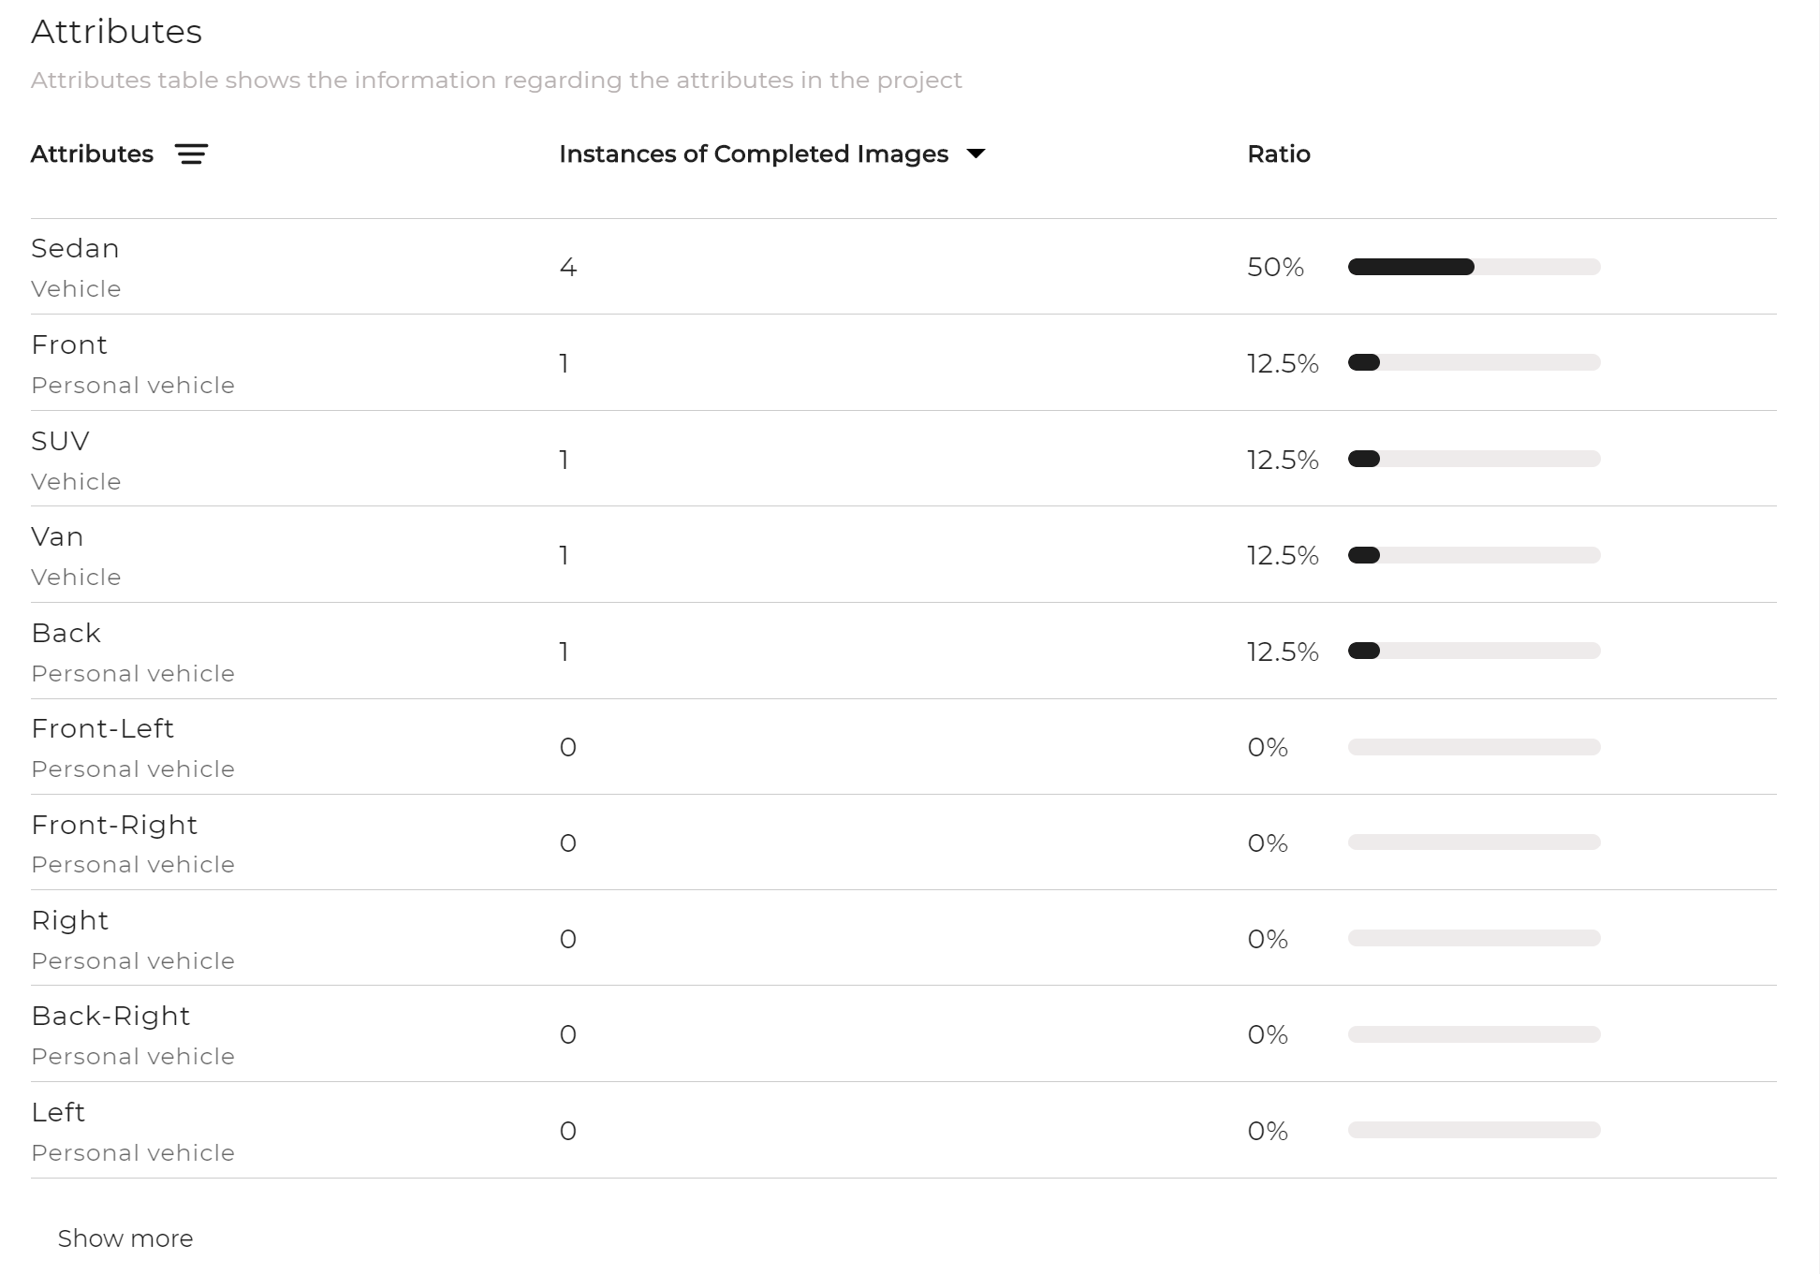
Task: Click the Front-Right attribute name
Action: pos(114,825)
